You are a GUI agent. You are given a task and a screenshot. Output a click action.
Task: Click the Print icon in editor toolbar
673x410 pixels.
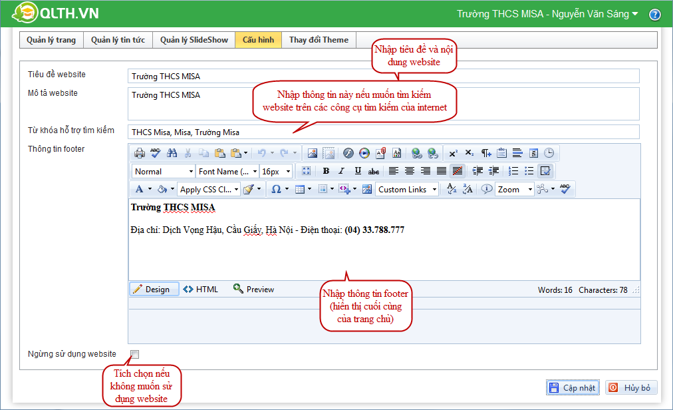click(140, 153)
